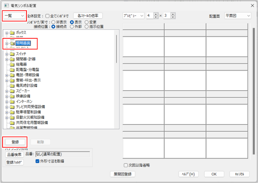The height and width of the screenshot is (183, 258).
Task: Expand the 開閉器・計器 tree node
Action: pyautogui.click(x=7, y=59)
